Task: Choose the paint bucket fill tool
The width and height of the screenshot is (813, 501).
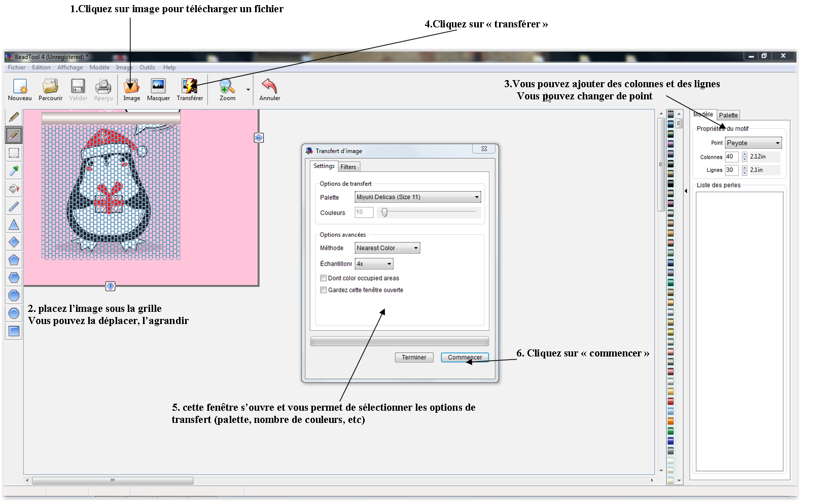Action: coord(14,189)
